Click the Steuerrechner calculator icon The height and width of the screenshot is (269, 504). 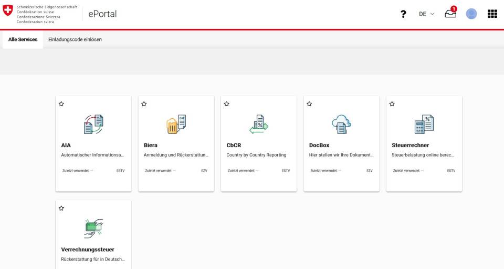coord(424,124)
